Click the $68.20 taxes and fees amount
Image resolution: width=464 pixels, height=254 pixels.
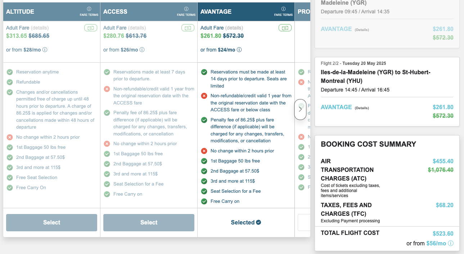click(445, 205)
